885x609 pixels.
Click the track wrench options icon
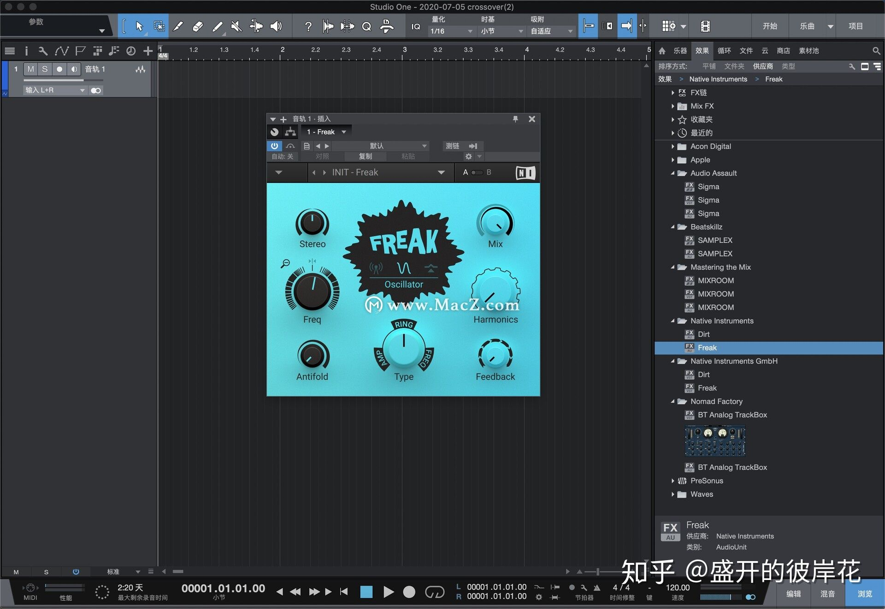click(x=43, y=51)
